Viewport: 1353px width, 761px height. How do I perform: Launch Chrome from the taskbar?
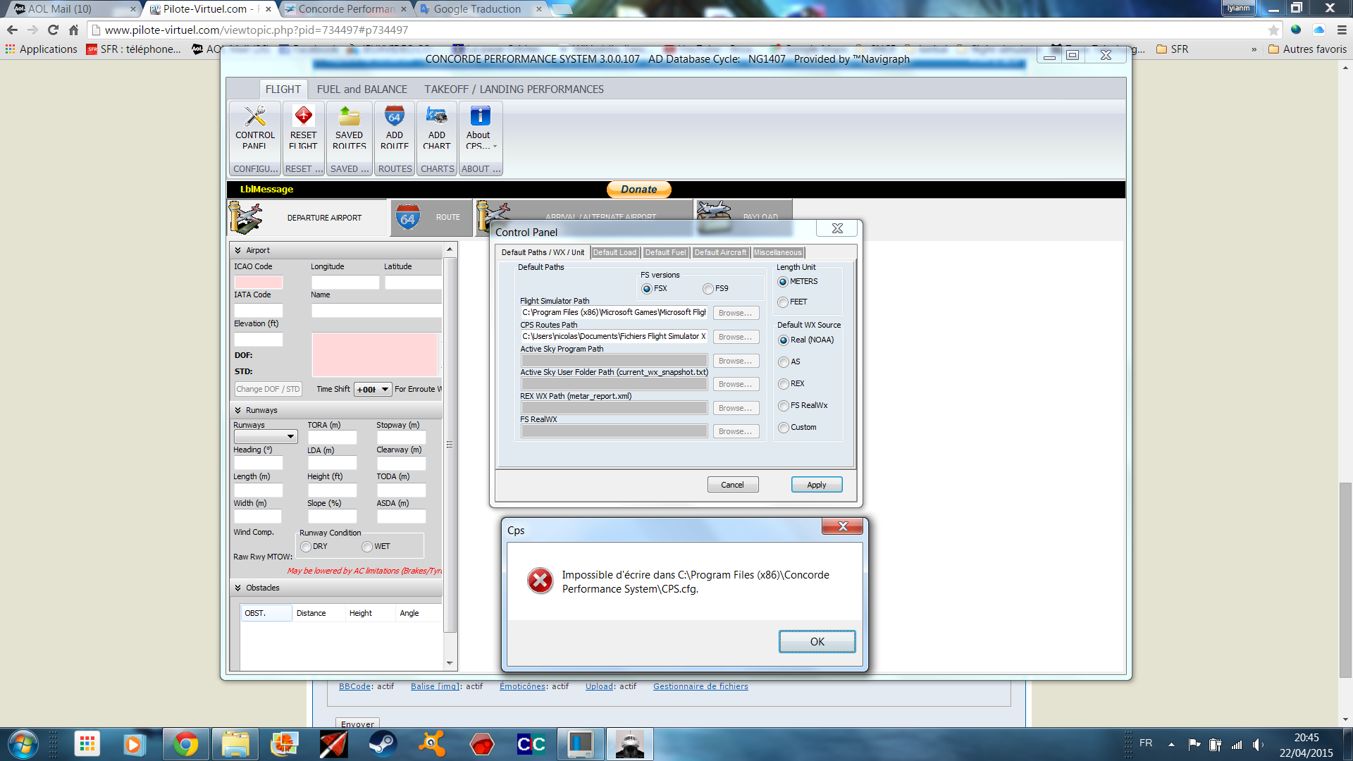(x=185, y=744)
